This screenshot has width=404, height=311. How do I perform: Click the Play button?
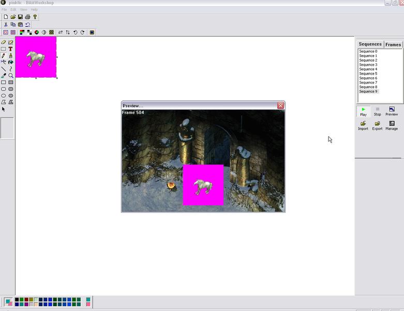(363, 112)
